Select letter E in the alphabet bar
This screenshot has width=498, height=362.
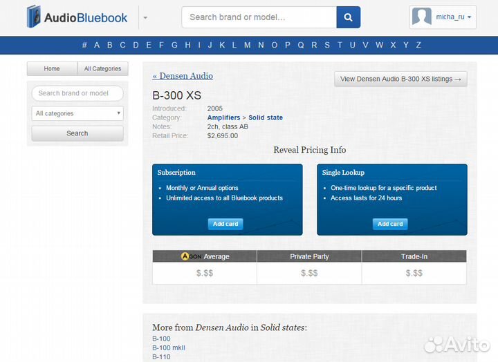(x=149, y=45)
